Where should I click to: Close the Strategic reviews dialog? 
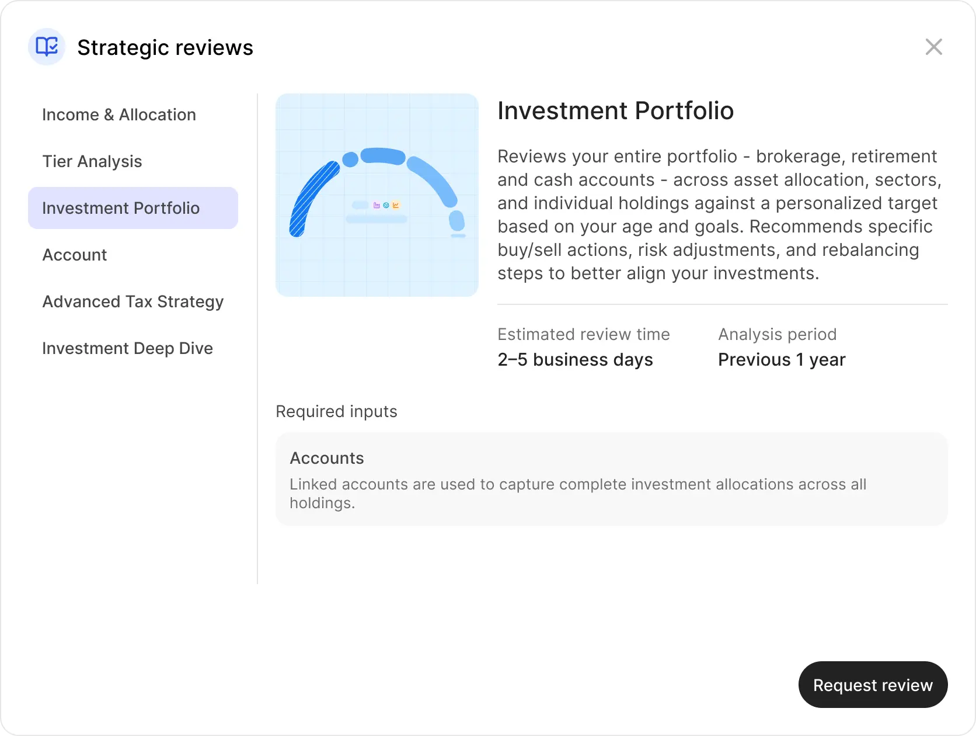tap(934, 47)
